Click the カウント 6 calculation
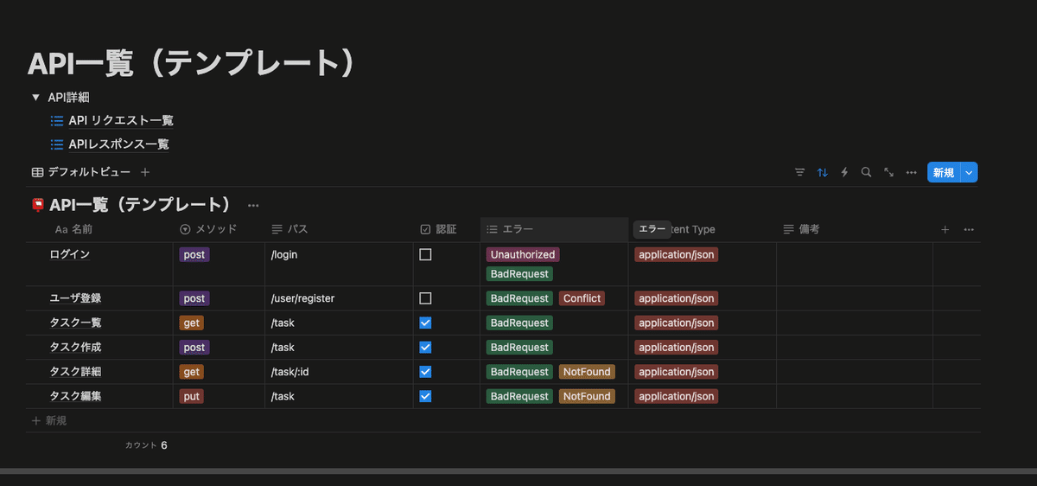The height and width of the screenshot is (486, 1037). coord(146,445)
